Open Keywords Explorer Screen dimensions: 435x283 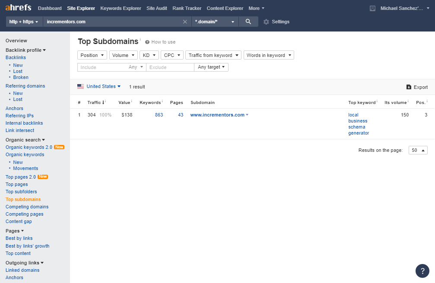pyautogui.click(x=121, y=8)
